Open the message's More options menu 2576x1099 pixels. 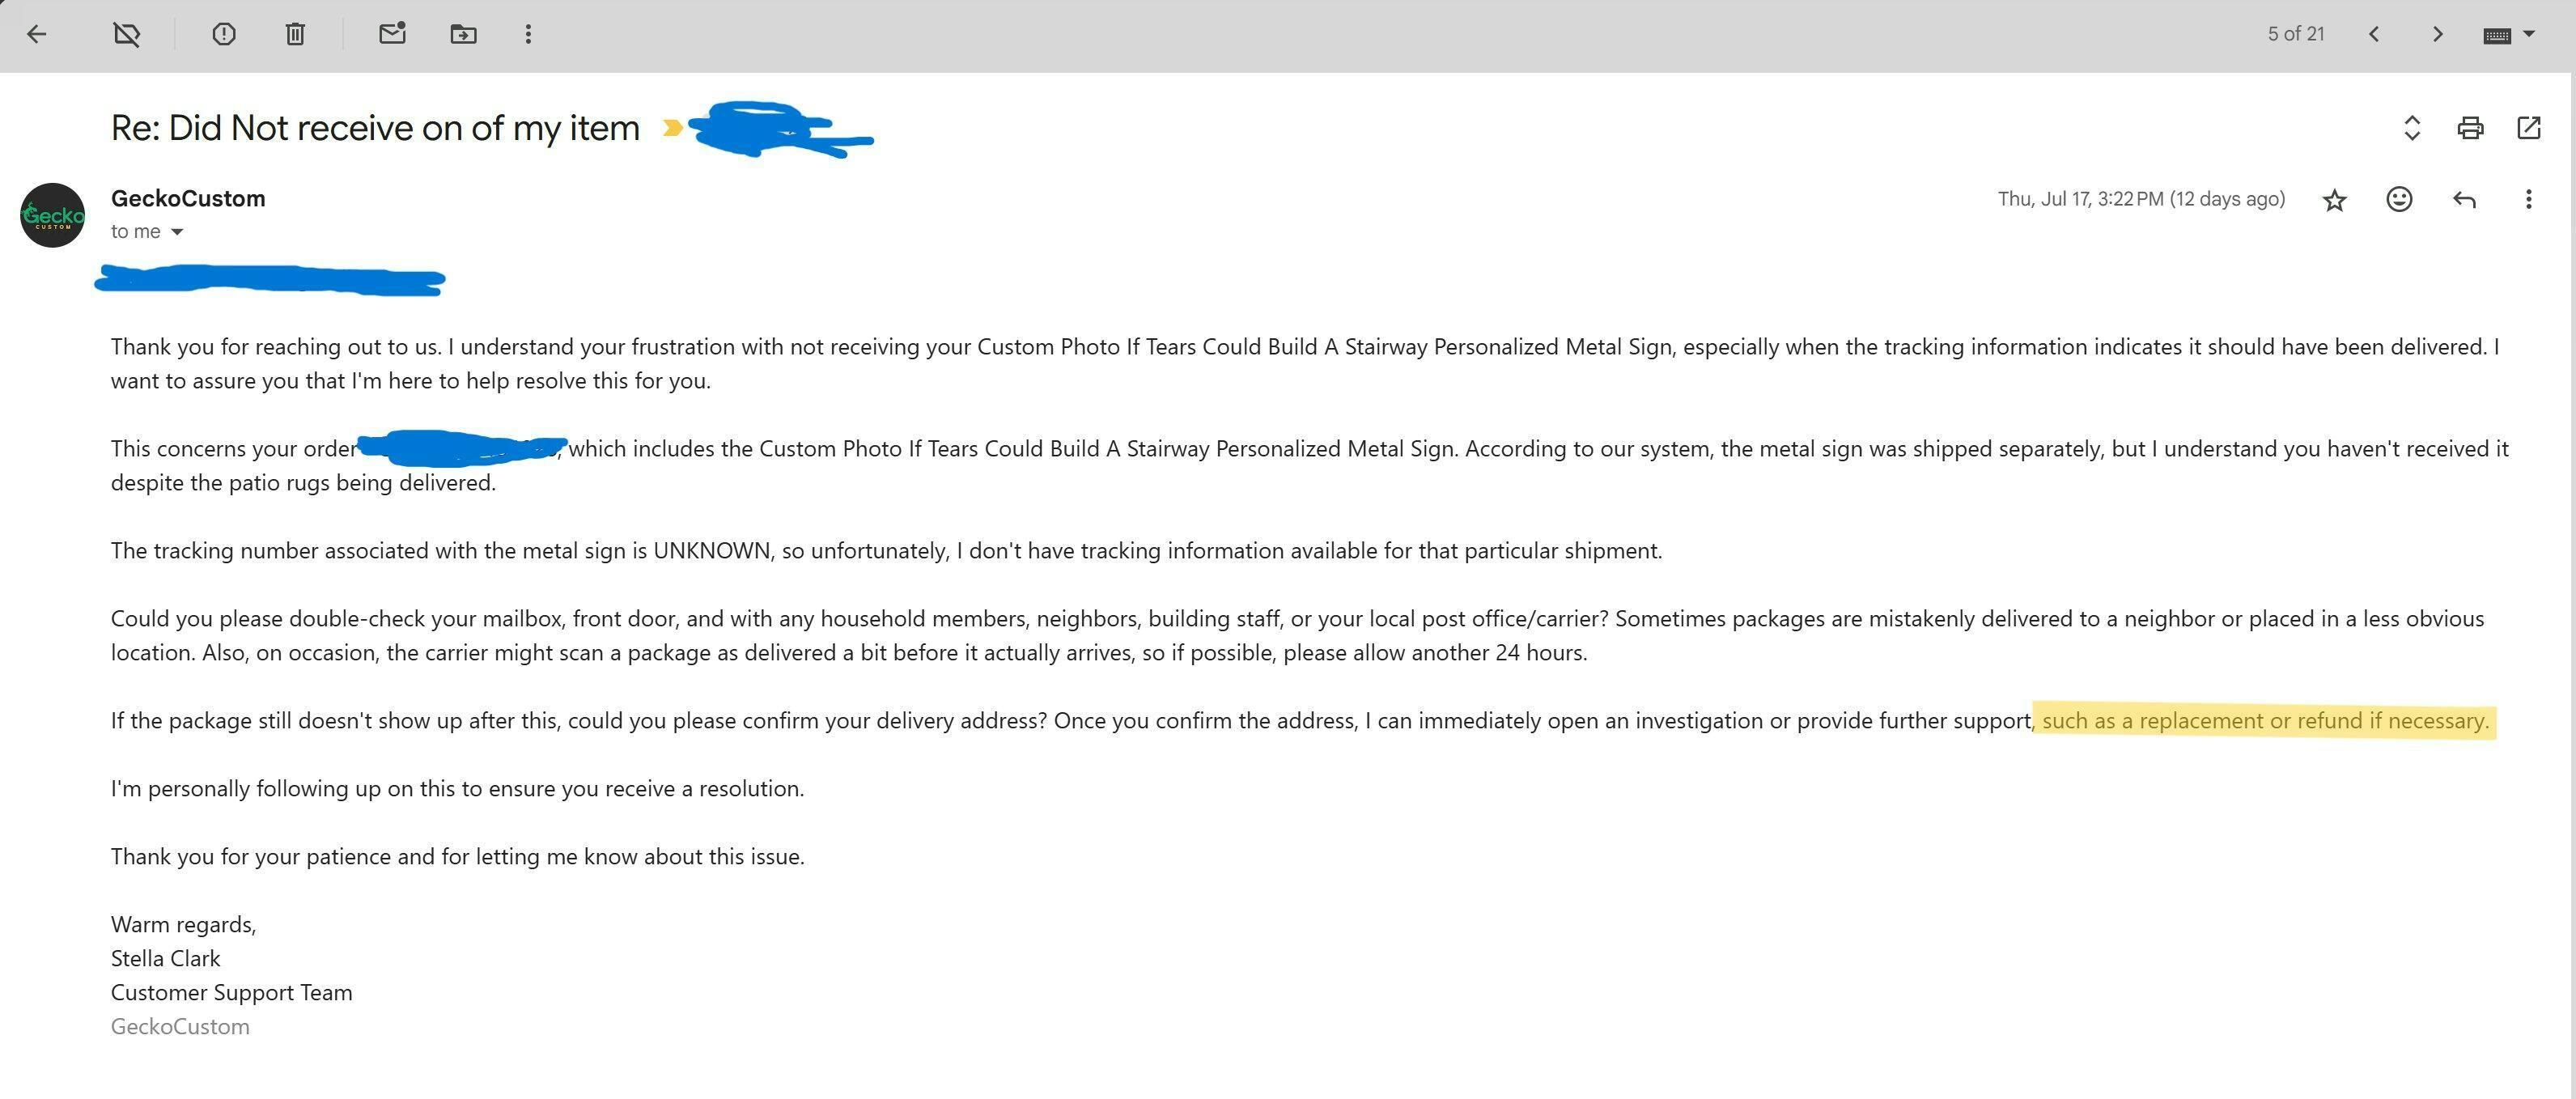tap(2528, 200)
